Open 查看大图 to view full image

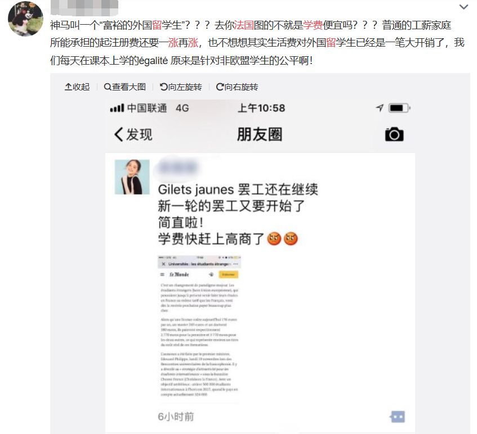pyautogui.click(x=124, y=87)
